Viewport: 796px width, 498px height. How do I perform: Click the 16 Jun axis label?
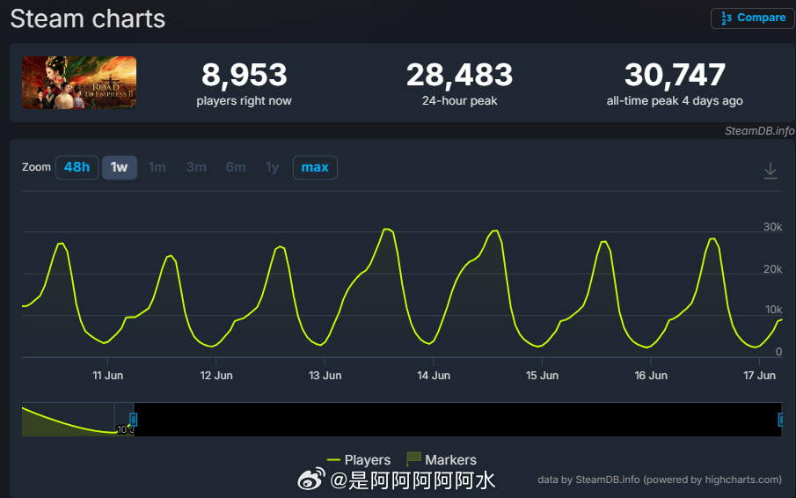coord(651,376)
